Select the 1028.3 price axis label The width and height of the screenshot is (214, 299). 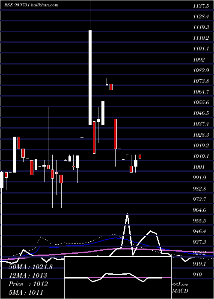pos(201,135)
